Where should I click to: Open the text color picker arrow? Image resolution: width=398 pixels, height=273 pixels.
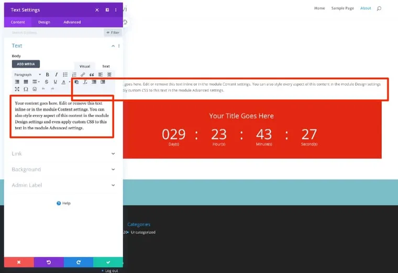coord(69,82)
